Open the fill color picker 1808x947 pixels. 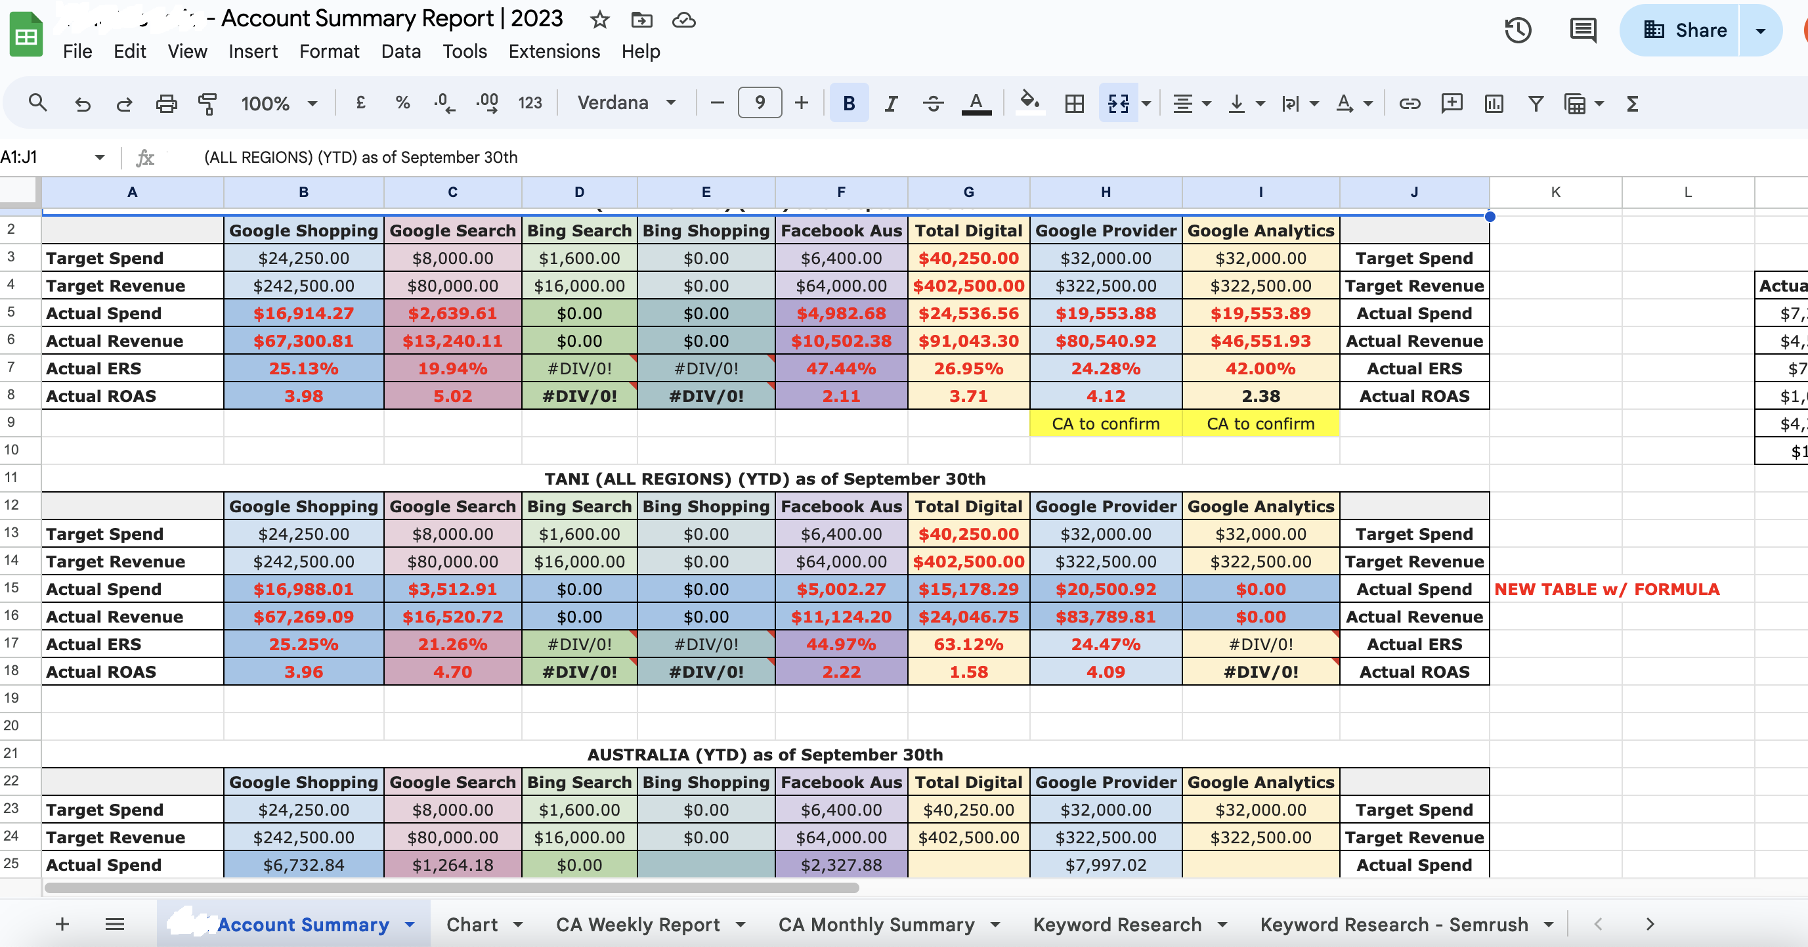[1029, 102]
